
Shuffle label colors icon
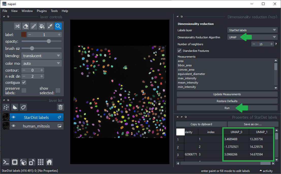click(17, 26)
